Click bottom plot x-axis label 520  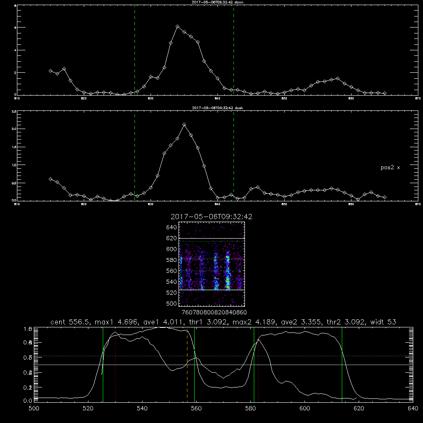click(x=88, y=409)
